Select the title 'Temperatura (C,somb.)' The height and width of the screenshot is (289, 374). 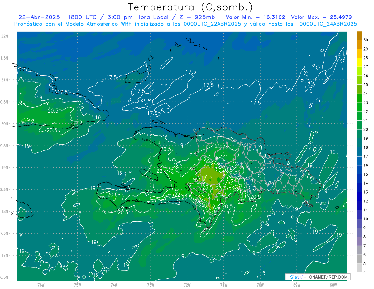(190, 7)
